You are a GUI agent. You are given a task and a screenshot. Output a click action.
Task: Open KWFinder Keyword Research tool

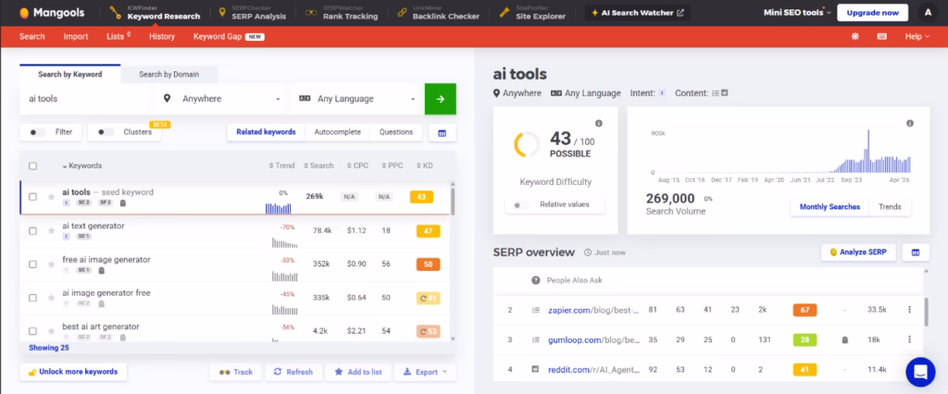155,13
